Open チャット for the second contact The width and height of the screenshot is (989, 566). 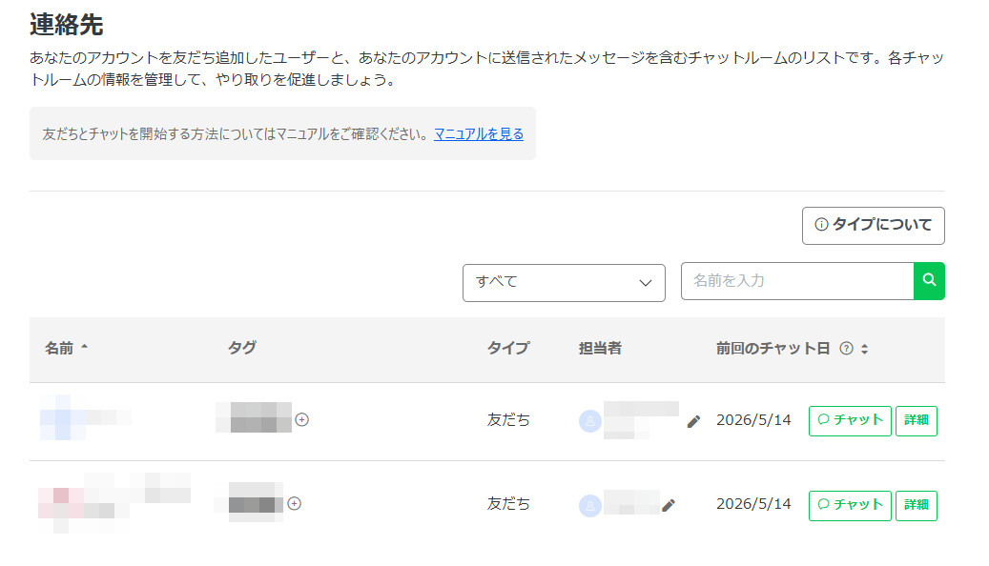pos(850,505)
